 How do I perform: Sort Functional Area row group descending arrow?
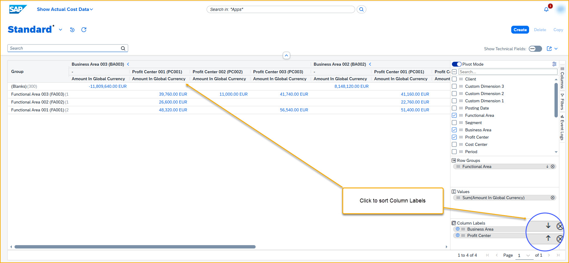click(547, 166)
